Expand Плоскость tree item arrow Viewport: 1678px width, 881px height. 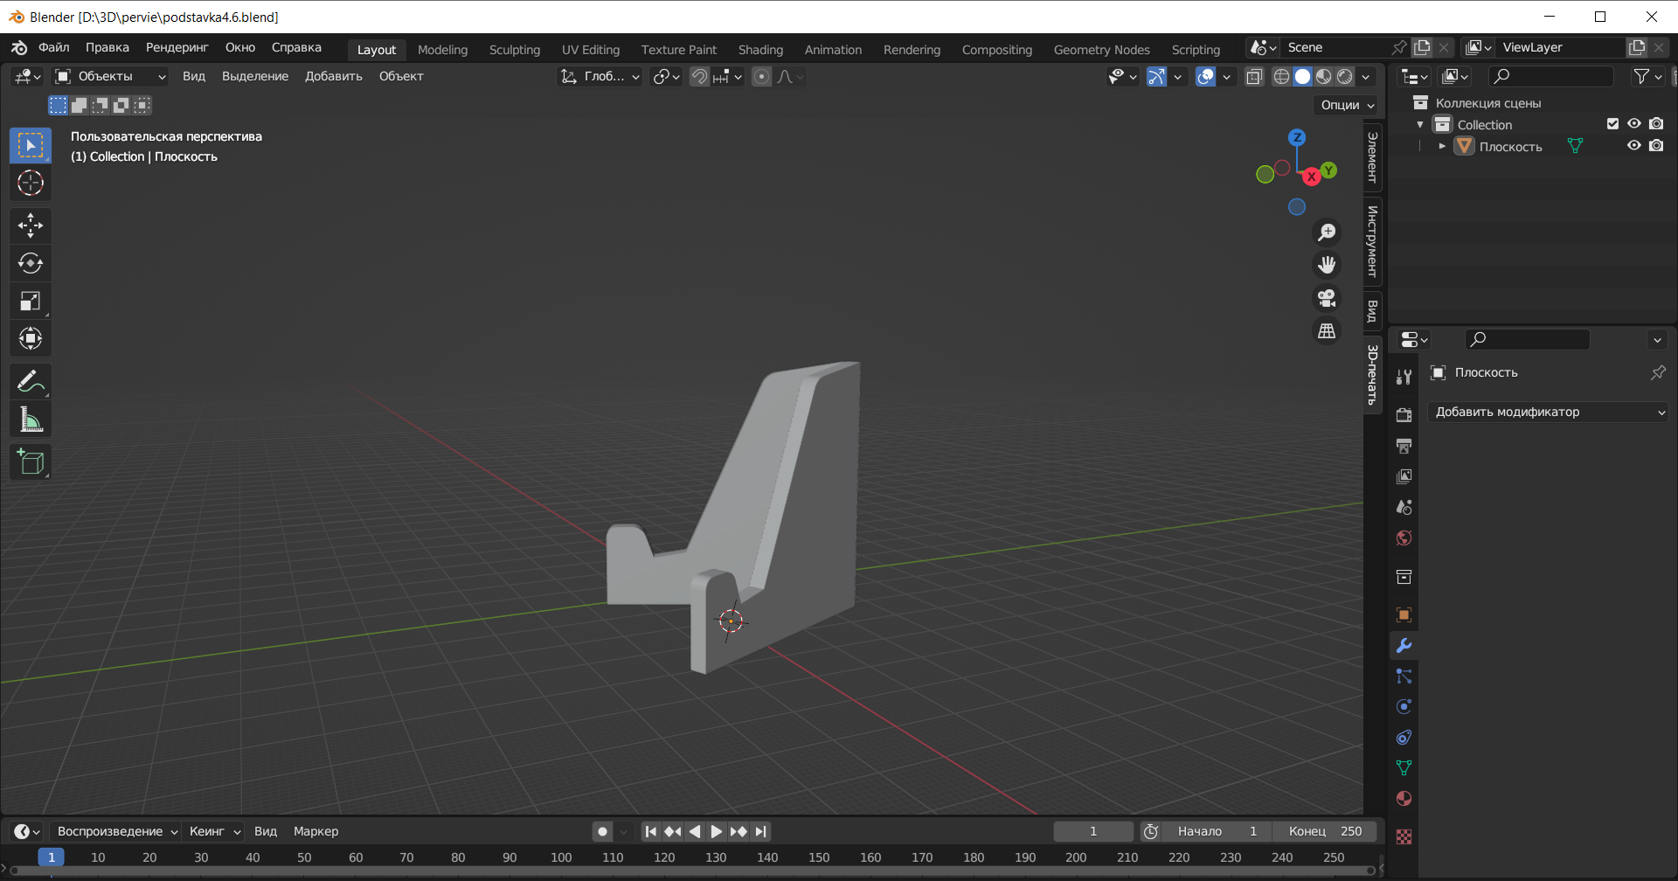coord(1442,146)
